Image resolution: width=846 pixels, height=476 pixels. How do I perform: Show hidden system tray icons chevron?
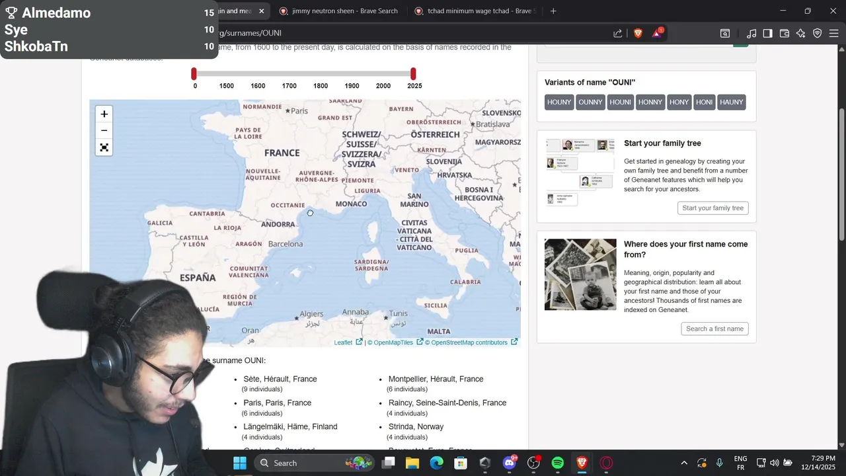(x=684, y=463)
